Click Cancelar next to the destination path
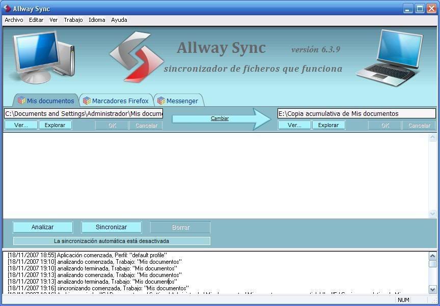The height and width of the screenshot is (306, 440). coord(419,126)
